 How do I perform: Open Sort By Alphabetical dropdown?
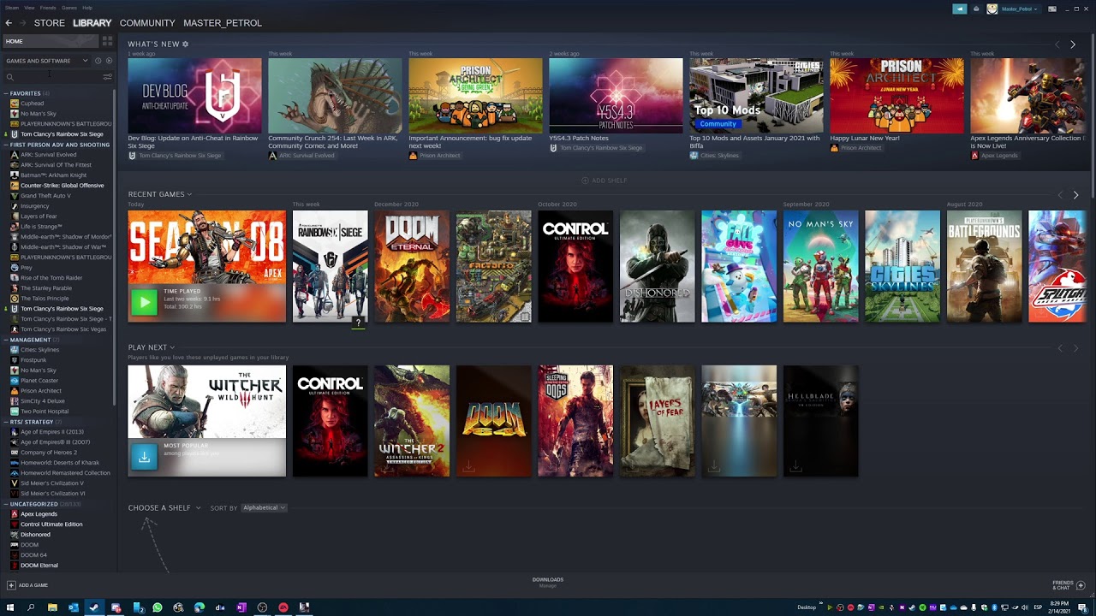coord(263,507)
